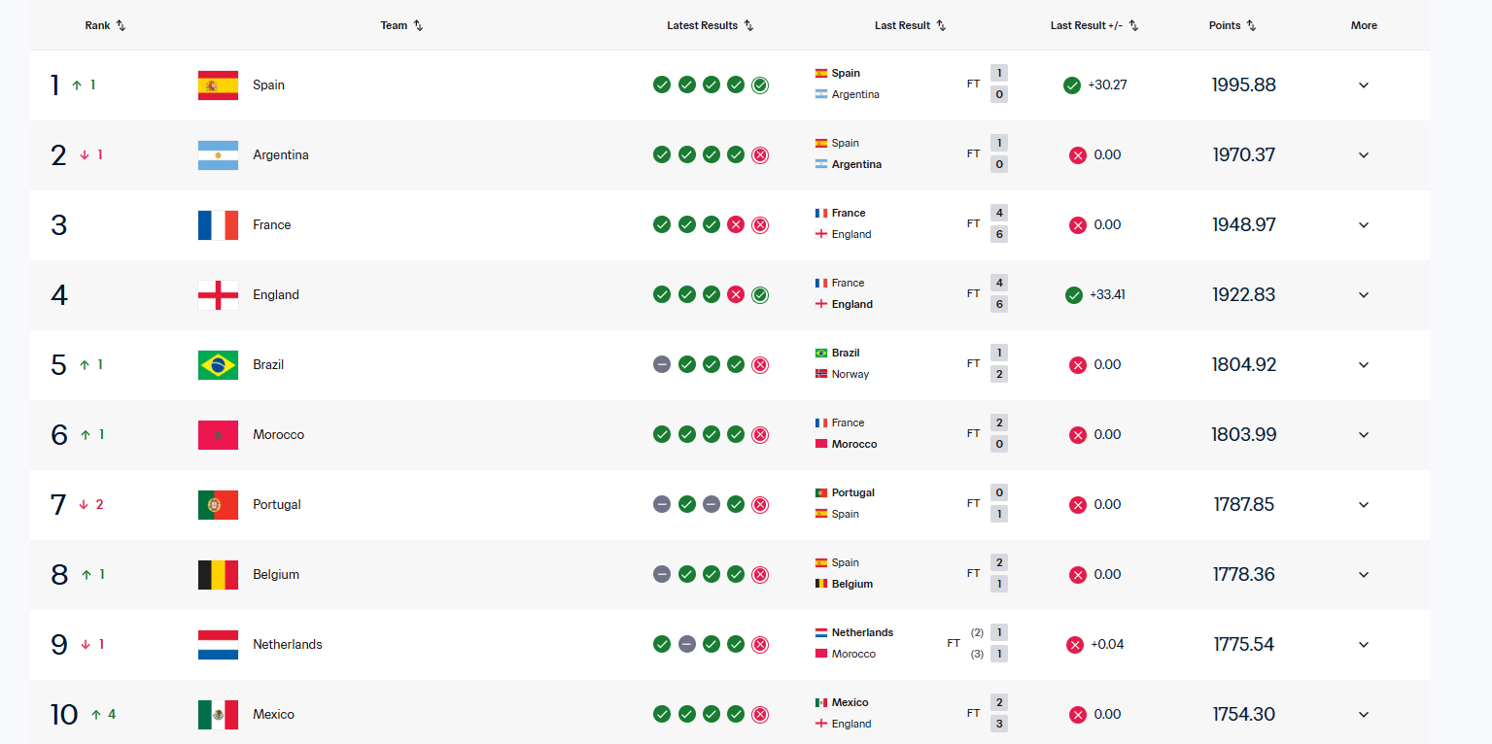Image resolution: width=1492 pixels, height=744 pixels.
Task: Click the Points column header label
Action: coord(1225,26)
